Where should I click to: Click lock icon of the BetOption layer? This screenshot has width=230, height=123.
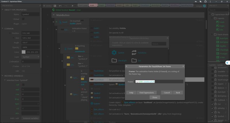215,96
